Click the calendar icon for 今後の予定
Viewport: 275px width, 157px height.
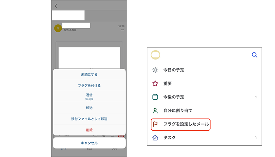coord(155,97)
